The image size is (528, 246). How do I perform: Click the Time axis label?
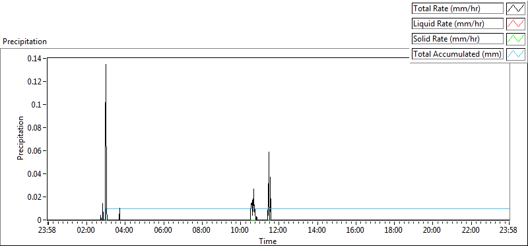pos(268,241)
